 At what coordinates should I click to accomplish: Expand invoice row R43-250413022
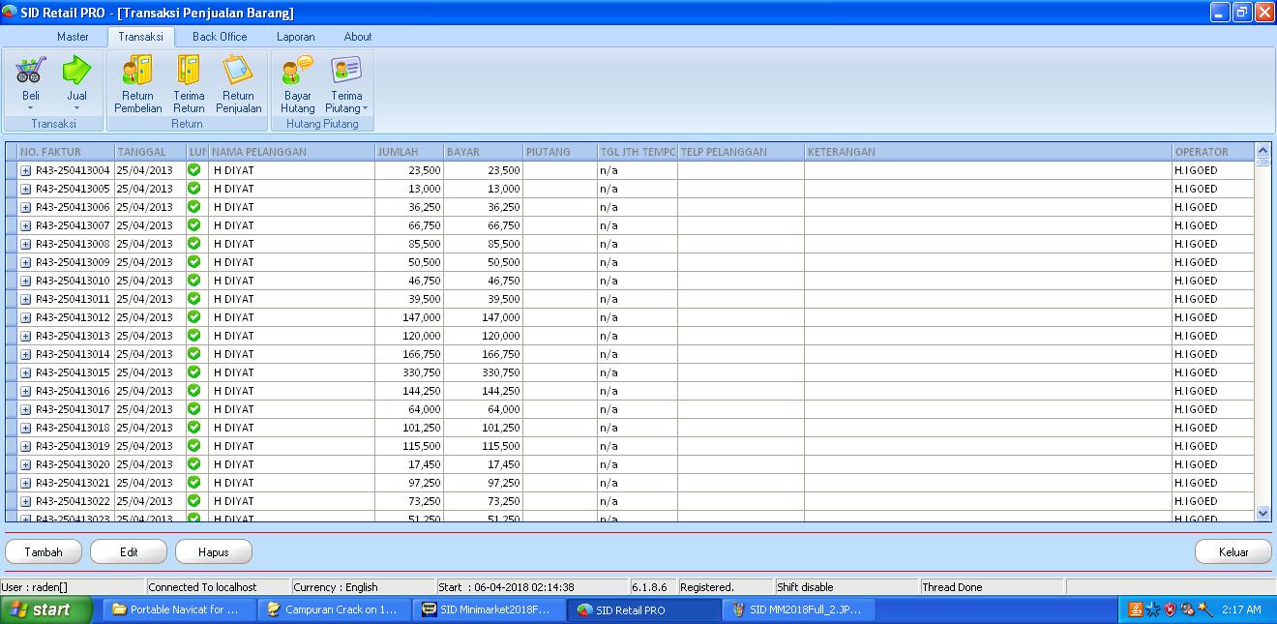click(x=26, y=501)
